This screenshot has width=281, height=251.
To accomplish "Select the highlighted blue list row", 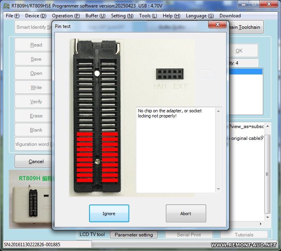I will (246, 71).
